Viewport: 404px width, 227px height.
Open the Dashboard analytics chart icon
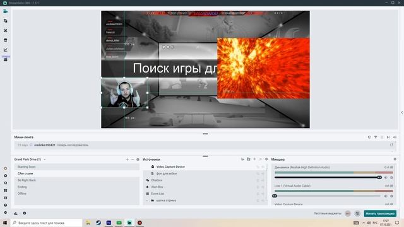point(6,50)
